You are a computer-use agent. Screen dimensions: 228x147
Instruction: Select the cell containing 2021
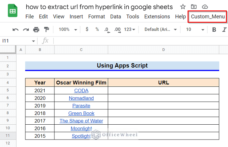40,91
